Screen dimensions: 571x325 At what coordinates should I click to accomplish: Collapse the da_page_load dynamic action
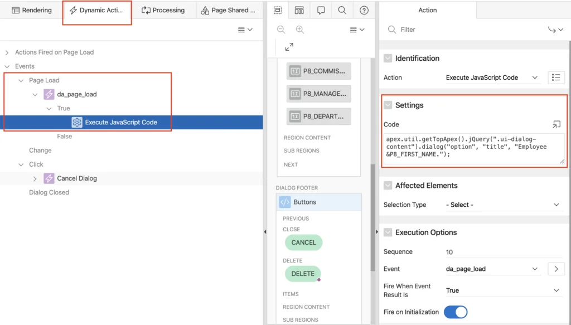click(35, 94)
